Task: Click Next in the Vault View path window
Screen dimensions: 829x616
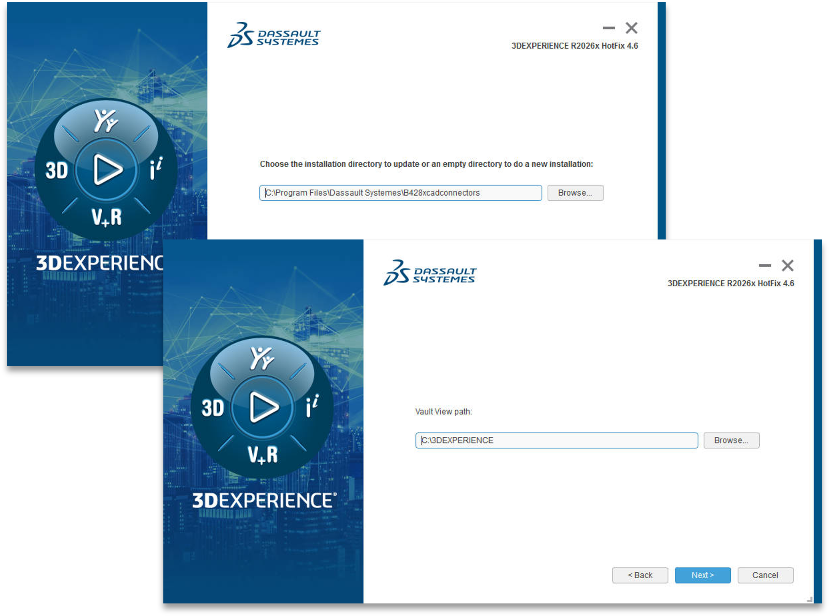Action: pyautogui.click(x=703, y=575)
